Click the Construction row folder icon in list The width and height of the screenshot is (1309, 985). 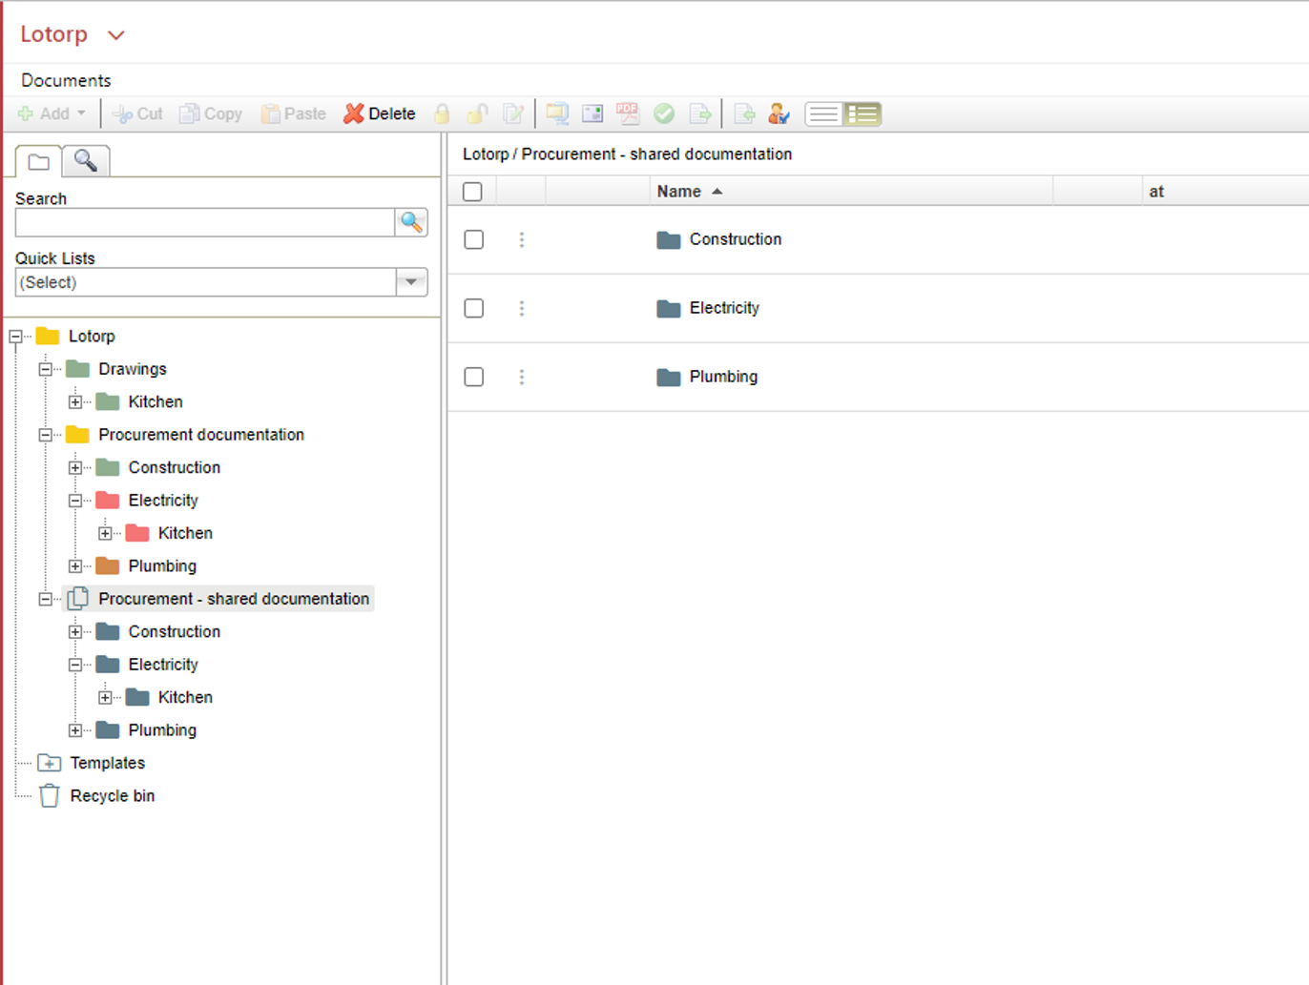coord(669,239)
